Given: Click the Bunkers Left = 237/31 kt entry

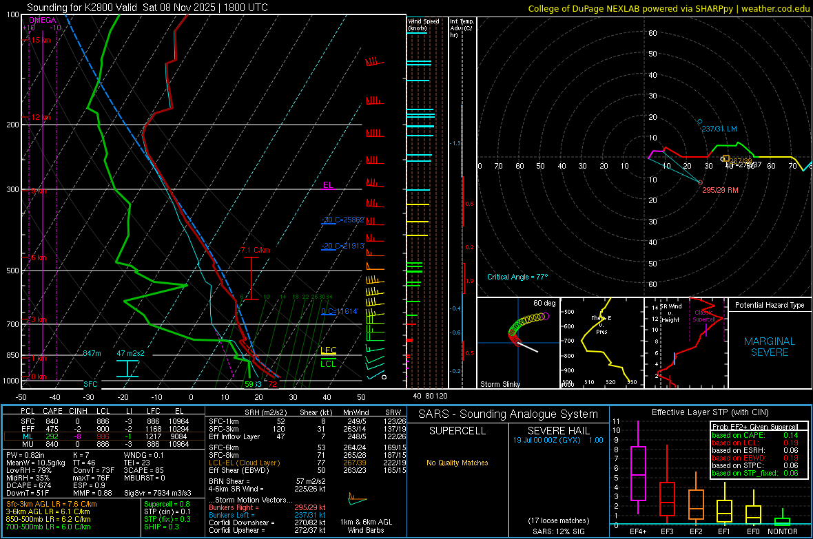Looking at the screenshot, I should click(x=267, y=515).
